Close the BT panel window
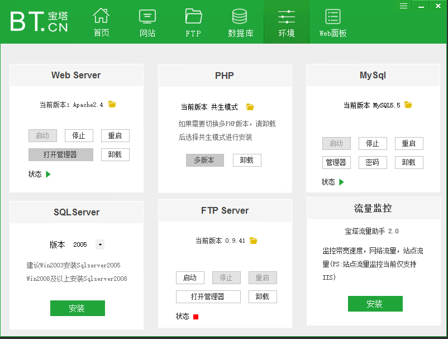The height and width of the screenshot is (339, 448). 438,6
